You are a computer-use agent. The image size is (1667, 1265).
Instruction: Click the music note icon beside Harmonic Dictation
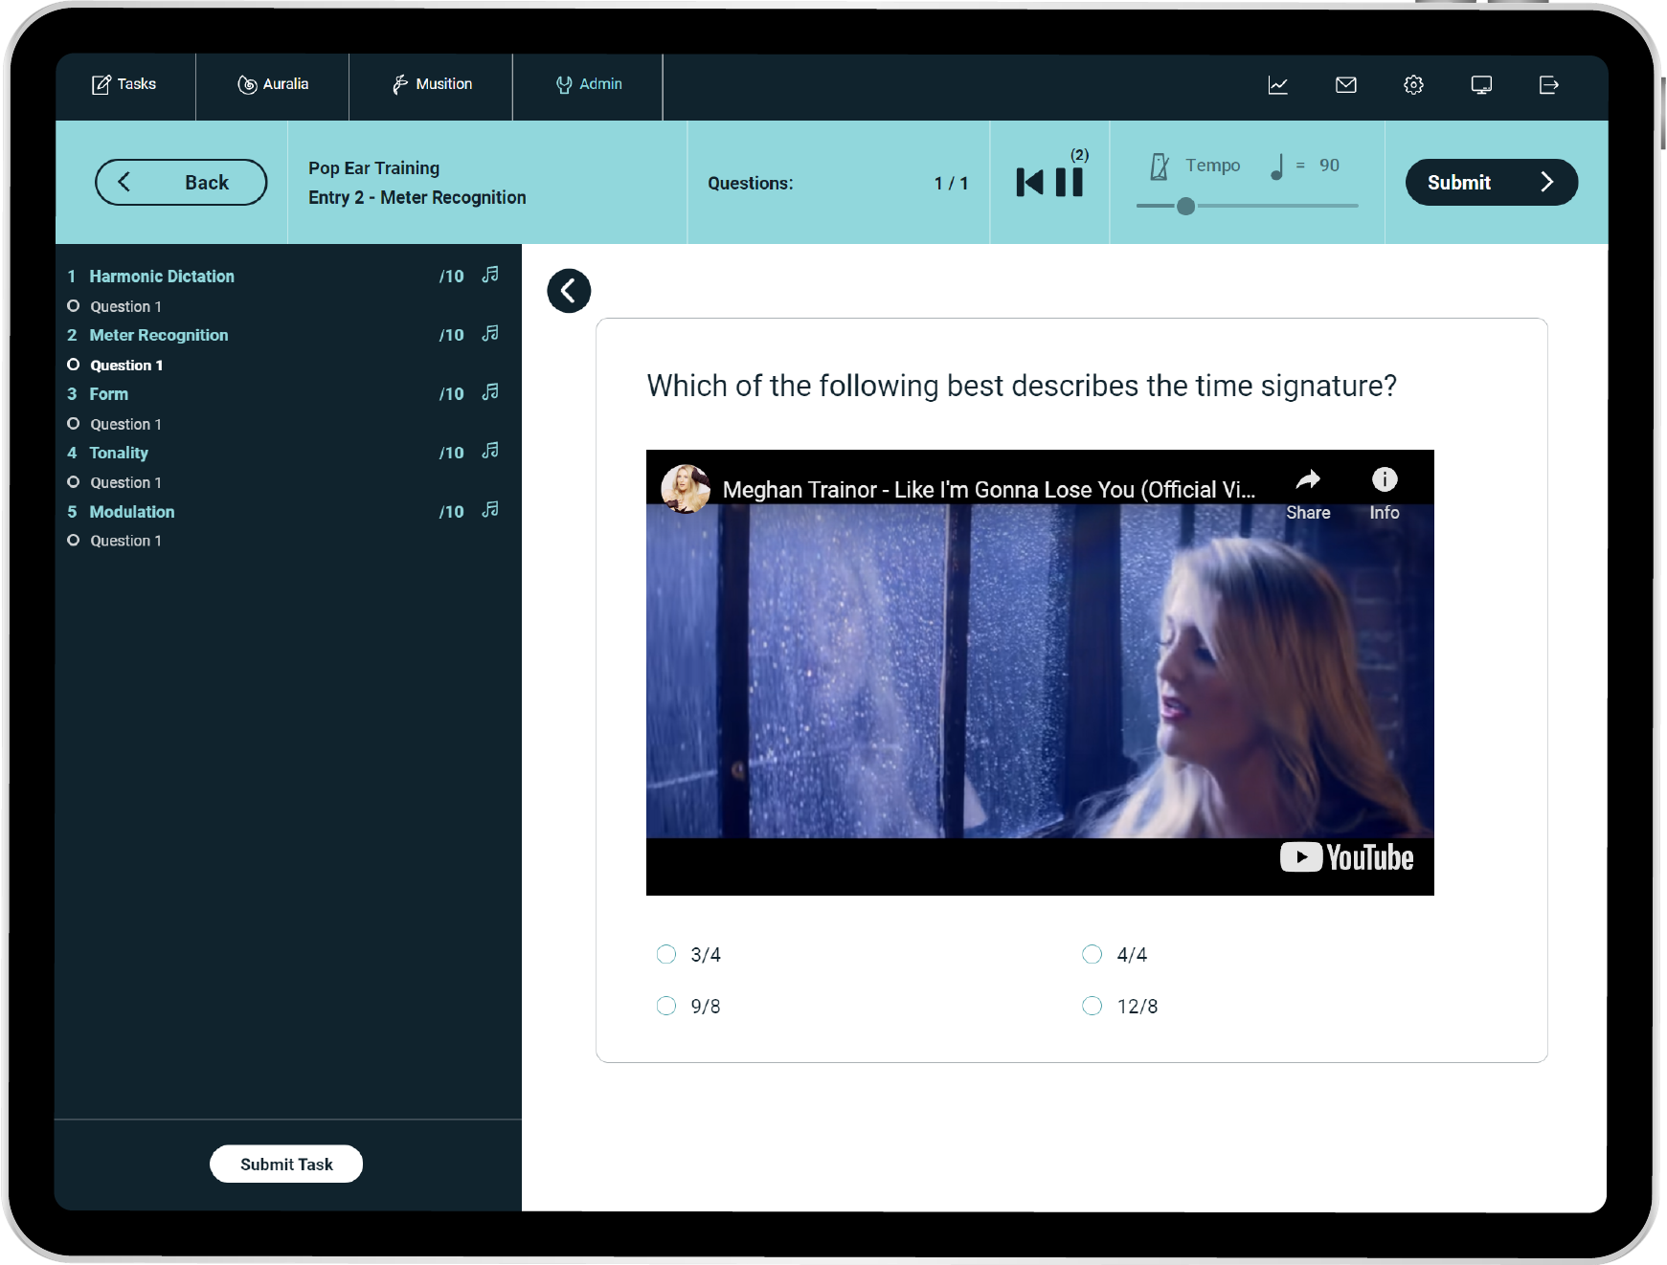[490, 275]
